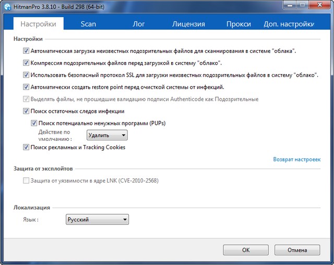
Task: Toggle automatic upload of suspicious files checkbox
Action: click(26, 51)
